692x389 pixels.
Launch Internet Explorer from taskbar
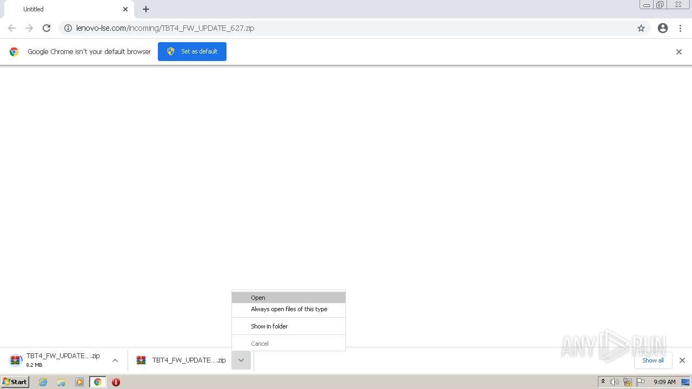pyautogui.click(x=43, y=382)
